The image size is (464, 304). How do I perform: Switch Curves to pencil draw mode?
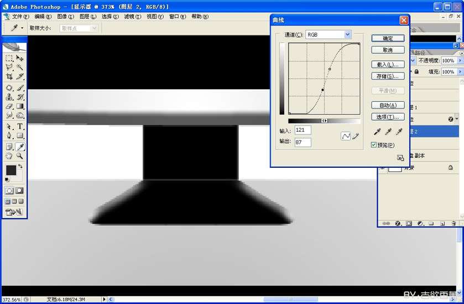click(356, 136)
